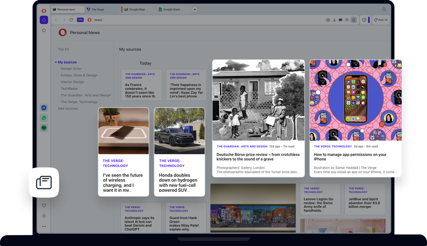427x246 pixels.
Task: Launch Spotify sidebar player
Action: [44, 128]
